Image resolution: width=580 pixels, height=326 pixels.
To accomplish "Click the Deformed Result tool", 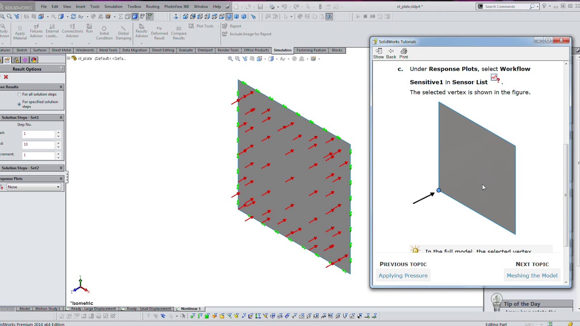I will point(159,33).
